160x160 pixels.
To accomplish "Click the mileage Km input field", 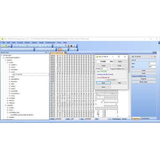I will [x=103, y=61].
